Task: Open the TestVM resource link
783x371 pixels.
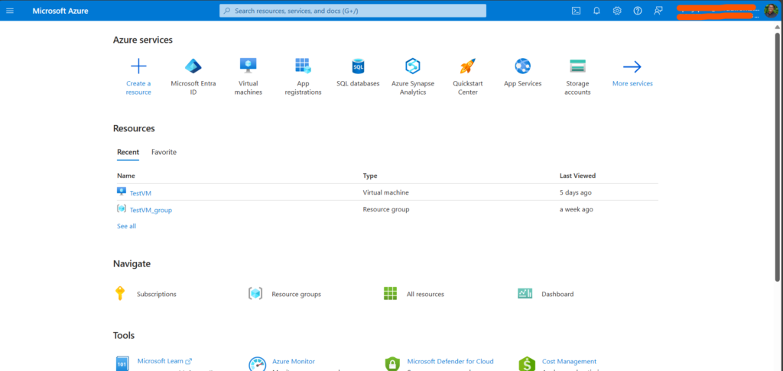Action: point(141,193)
